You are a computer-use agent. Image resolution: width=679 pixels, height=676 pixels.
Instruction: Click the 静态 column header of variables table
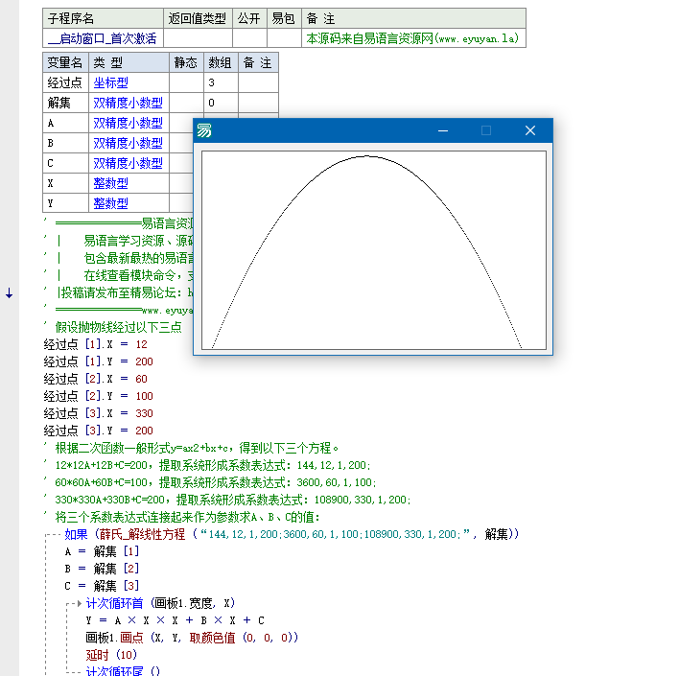pyautogui.click(x=186, y=62)
